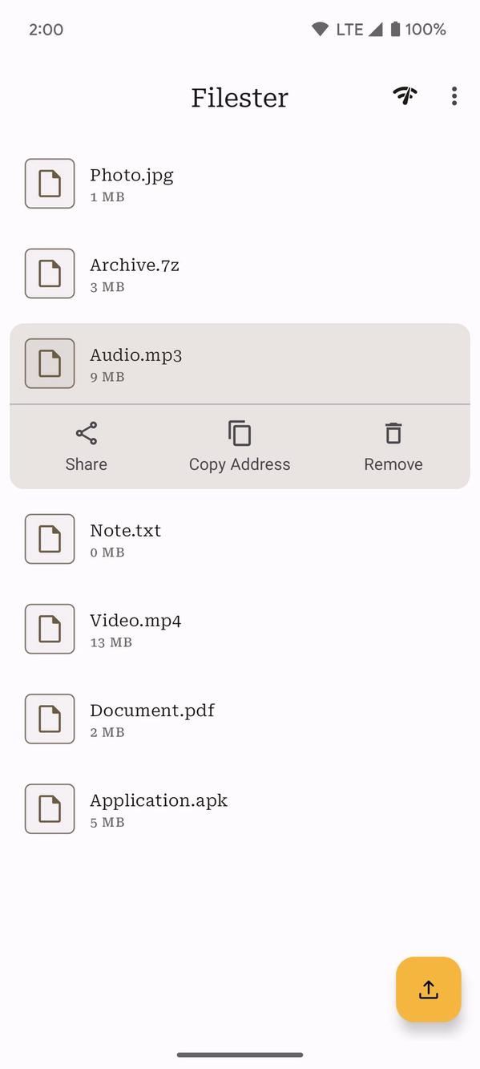Open the three-dot overflow menu
This screenshot has height=1069, width=480.
(454, 95)
